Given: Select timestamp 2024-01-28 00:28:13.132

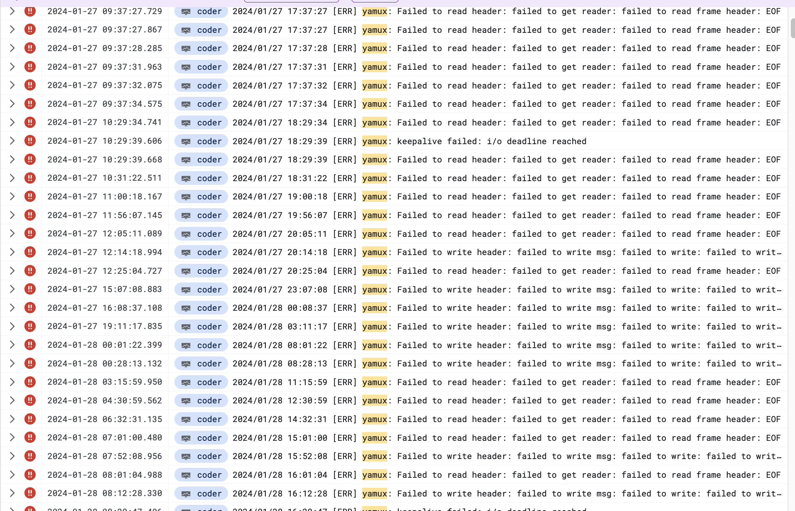Looking at the screenshot, I should (105, 364).
